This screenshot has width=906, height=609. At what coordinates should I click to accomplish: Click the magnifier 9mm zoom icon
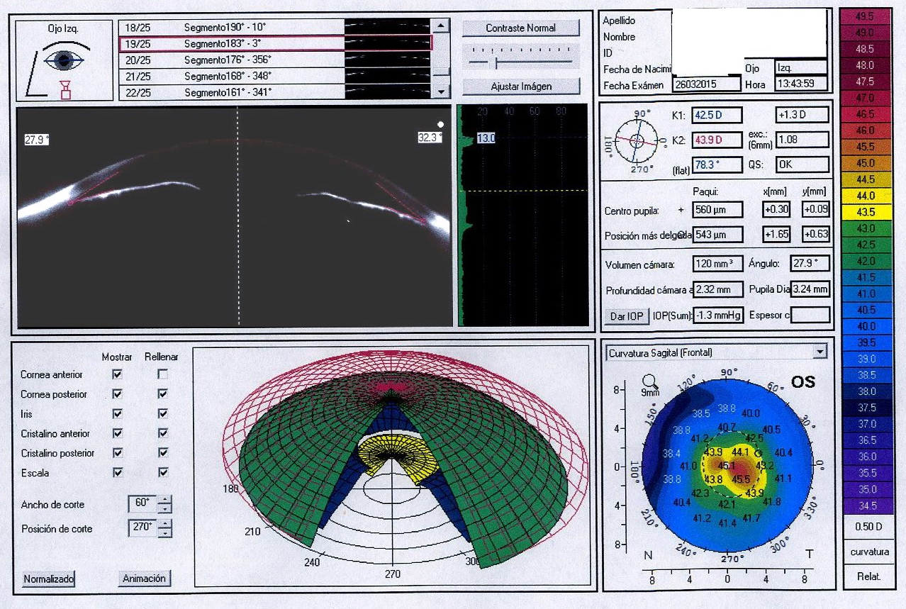tap(649, 381)
